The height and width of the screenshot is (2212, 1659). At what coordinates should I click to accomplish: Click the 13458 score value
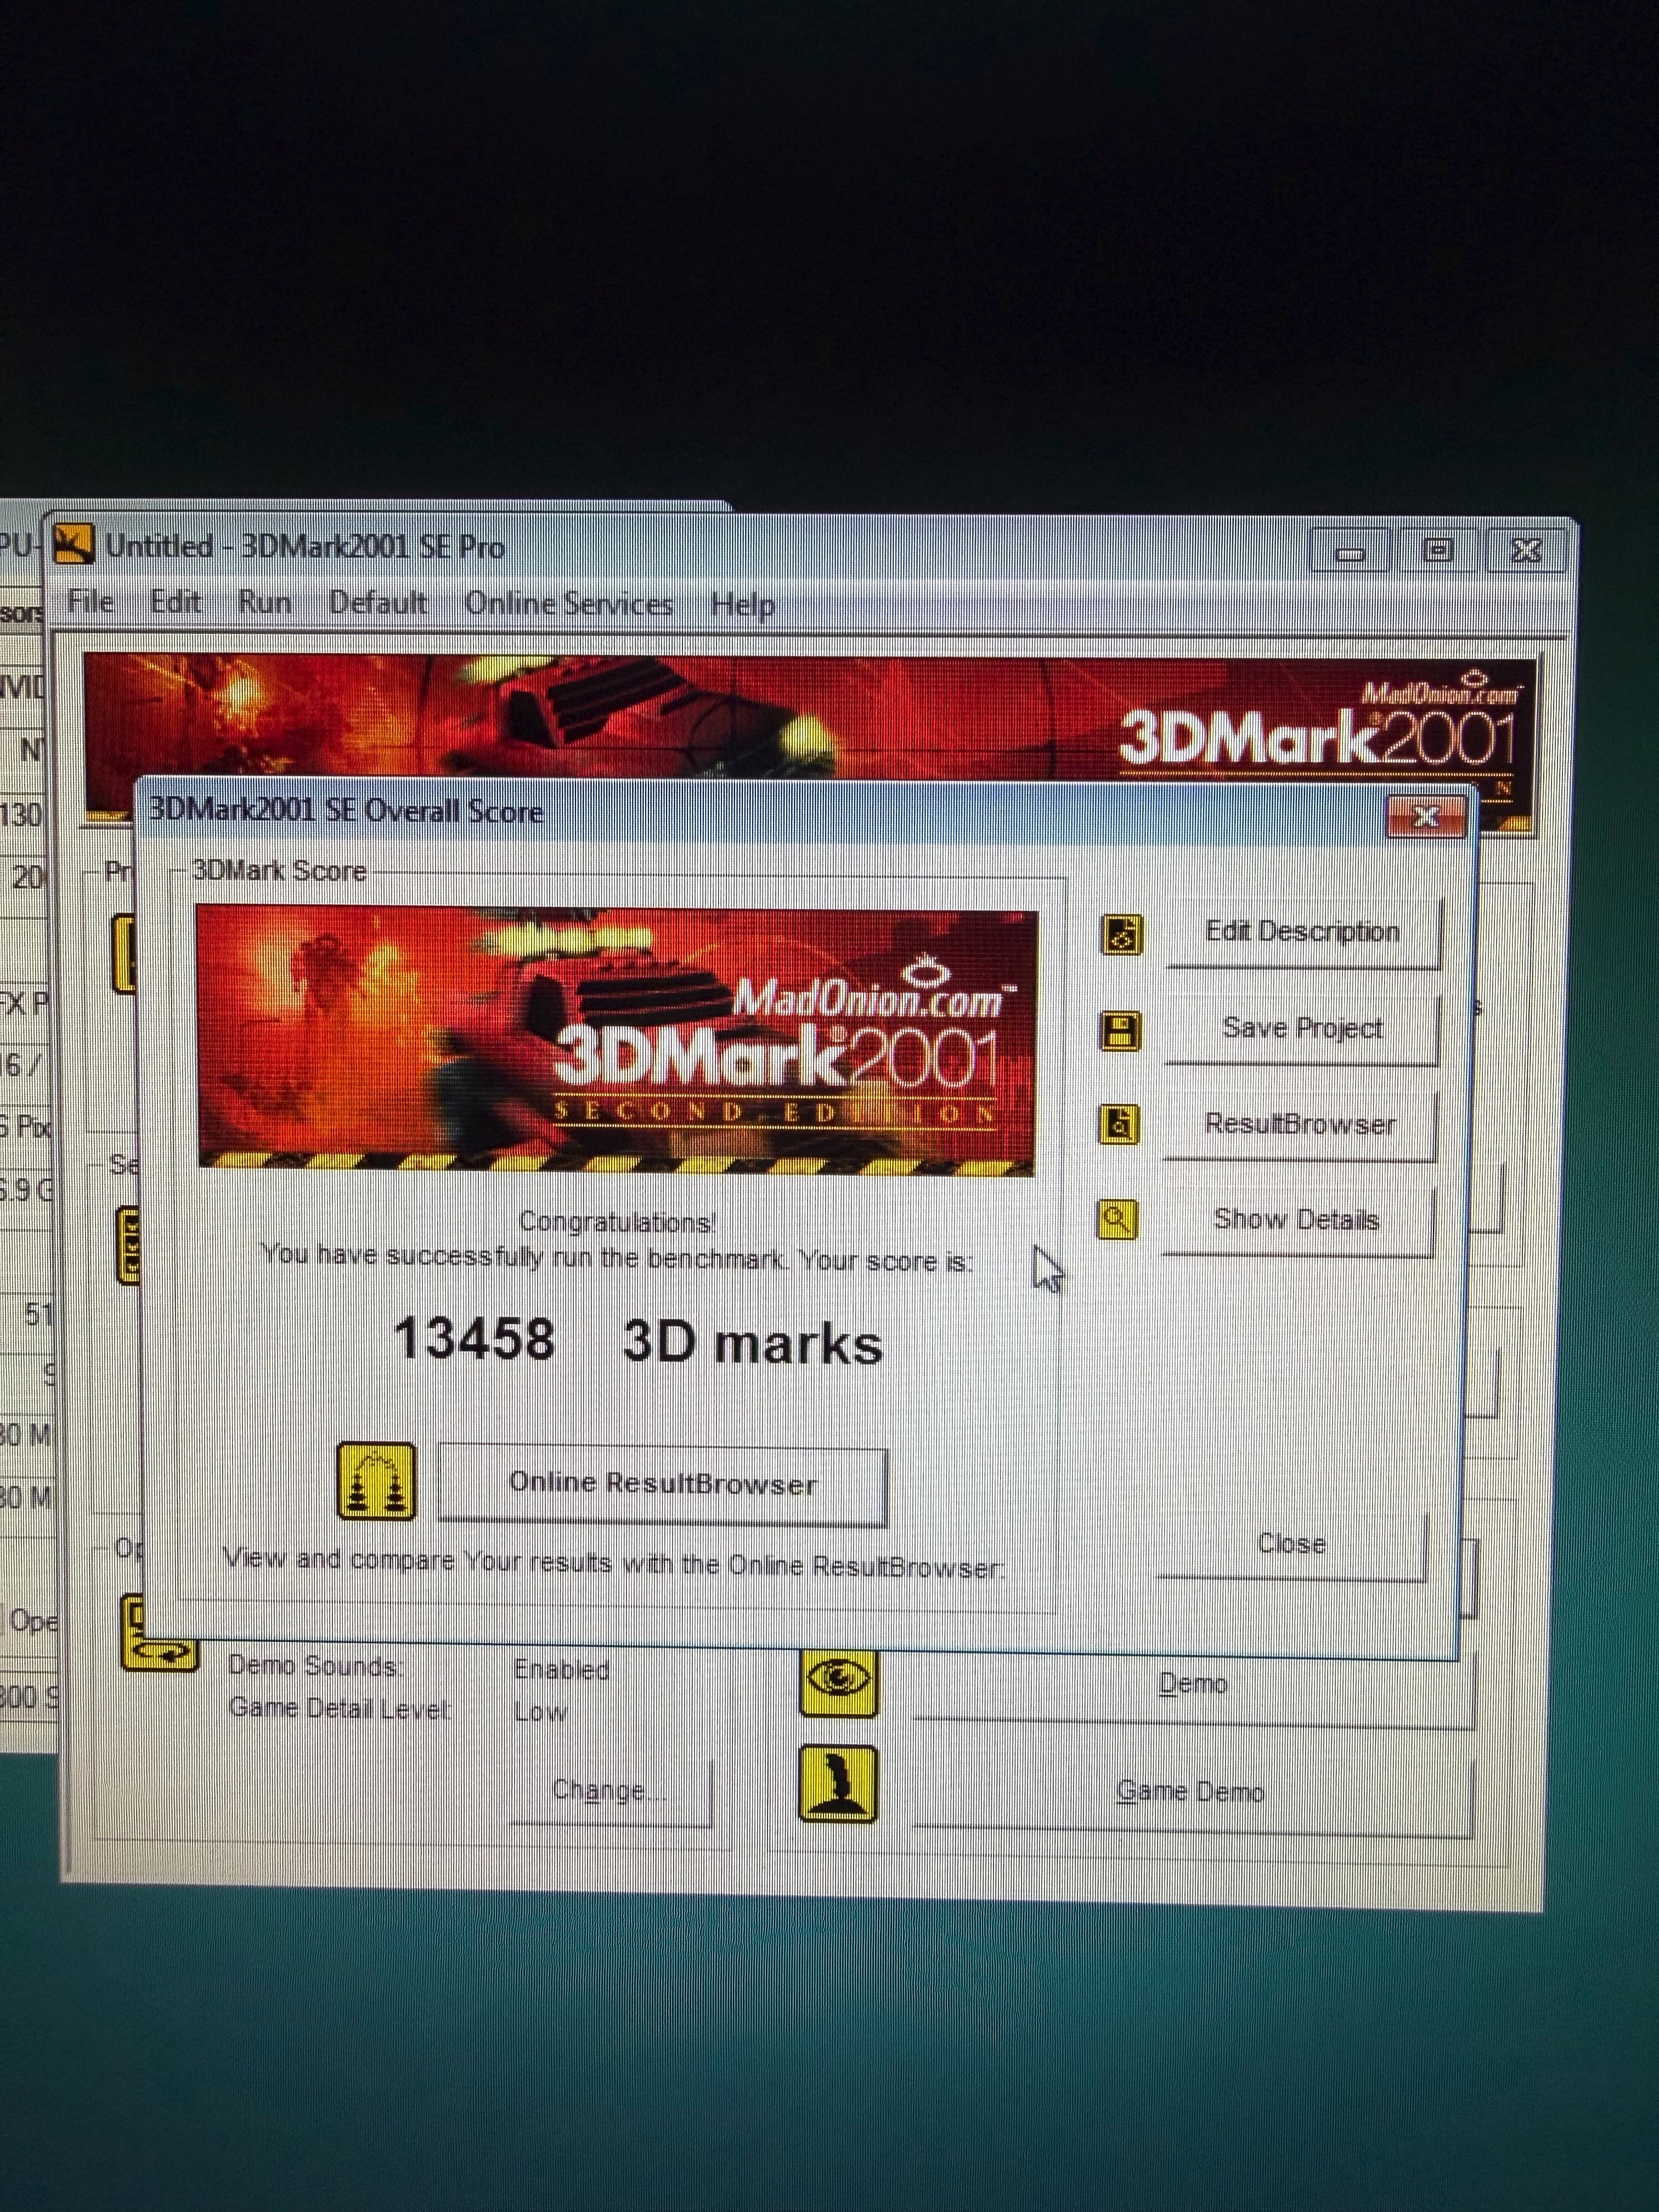[x=474, y=1339]
